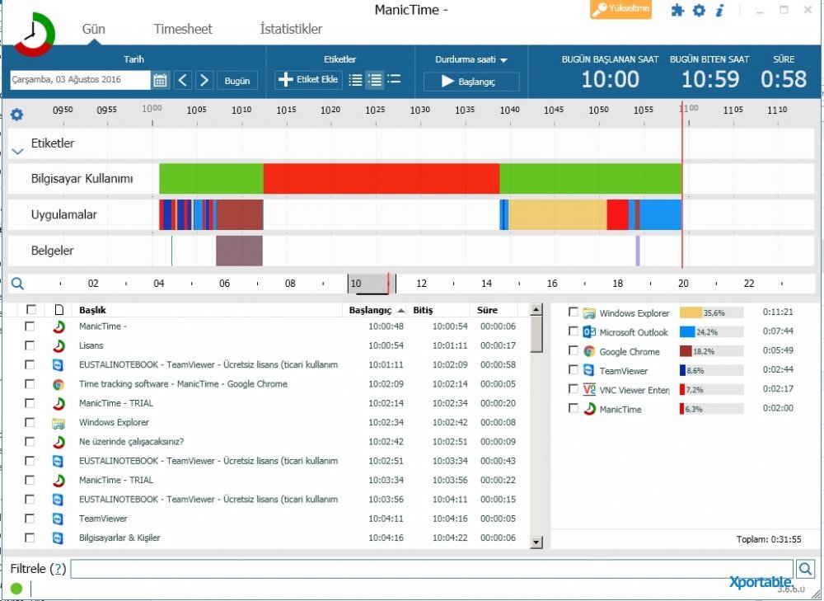Screen dimensions: 824x601
Task: Check the Ne üzerinde çalışacaksınız? row checkbox
Action: (x=30, y=442)
